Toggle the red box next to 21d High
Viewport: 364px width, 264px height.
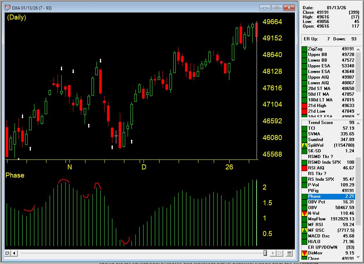click(x=304, y=106)
